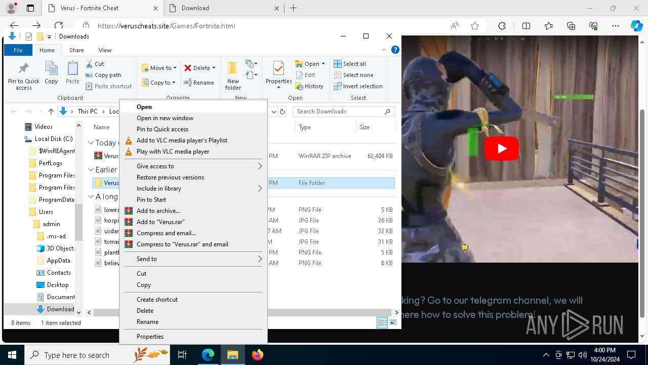Screen dimensions: 648x365
Task: Switch to large icons view layout icon
Action: [393, 323]
